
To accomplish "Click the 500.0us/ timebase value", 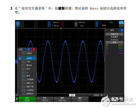I will tap(82, 23).
